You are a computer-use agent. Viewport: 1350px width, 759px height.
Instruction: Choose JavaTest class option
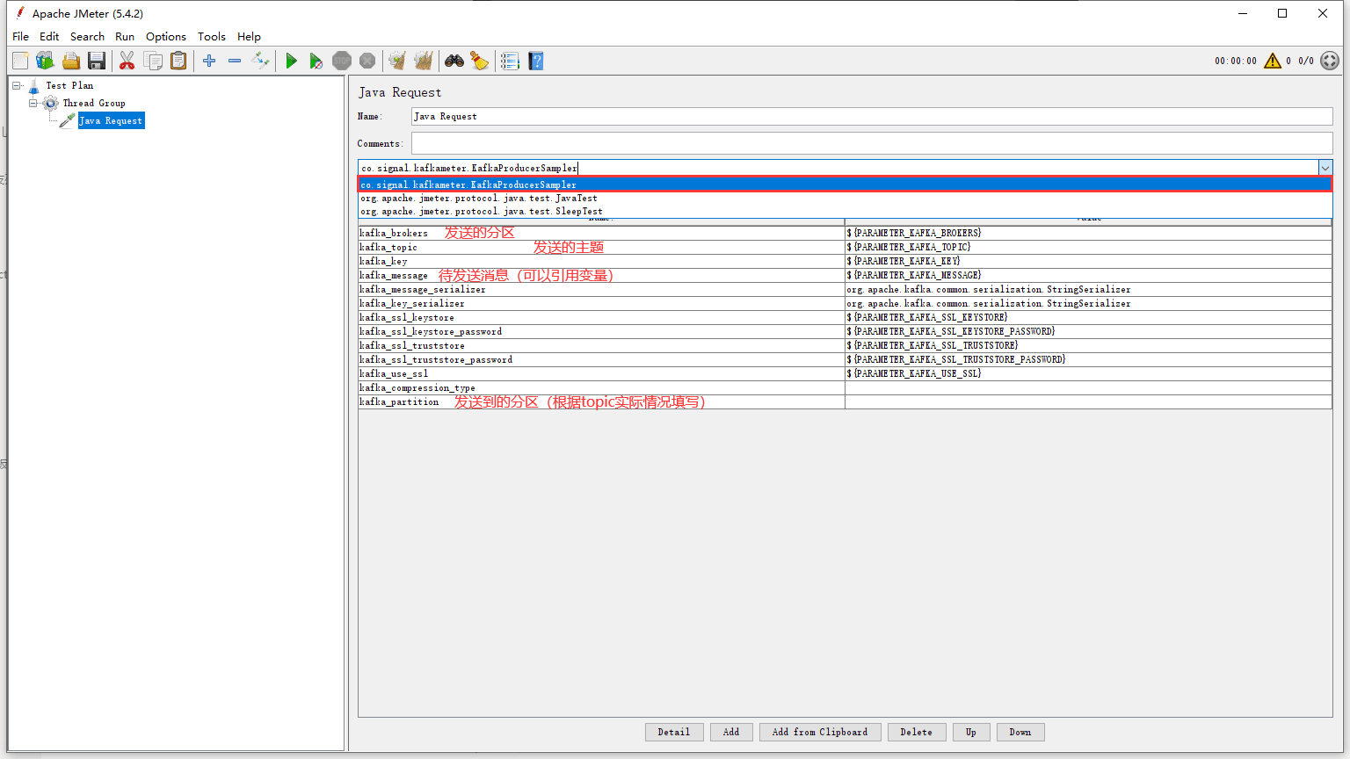coord(845,199)
